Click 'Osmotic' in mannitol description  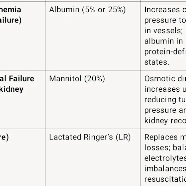160,79
